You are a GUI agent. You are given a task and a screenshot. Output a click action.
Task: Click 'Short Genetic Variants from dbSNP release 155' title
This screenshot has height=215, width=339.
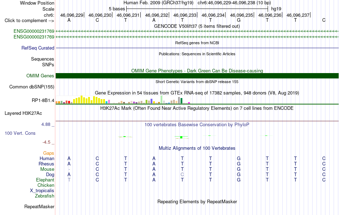(197, 82)
